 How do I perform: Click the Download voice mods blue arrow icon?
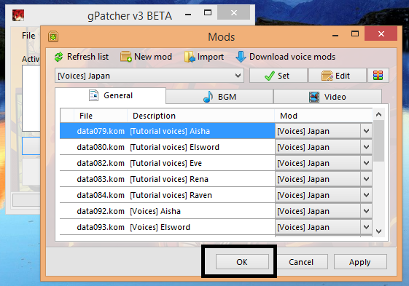241,57
